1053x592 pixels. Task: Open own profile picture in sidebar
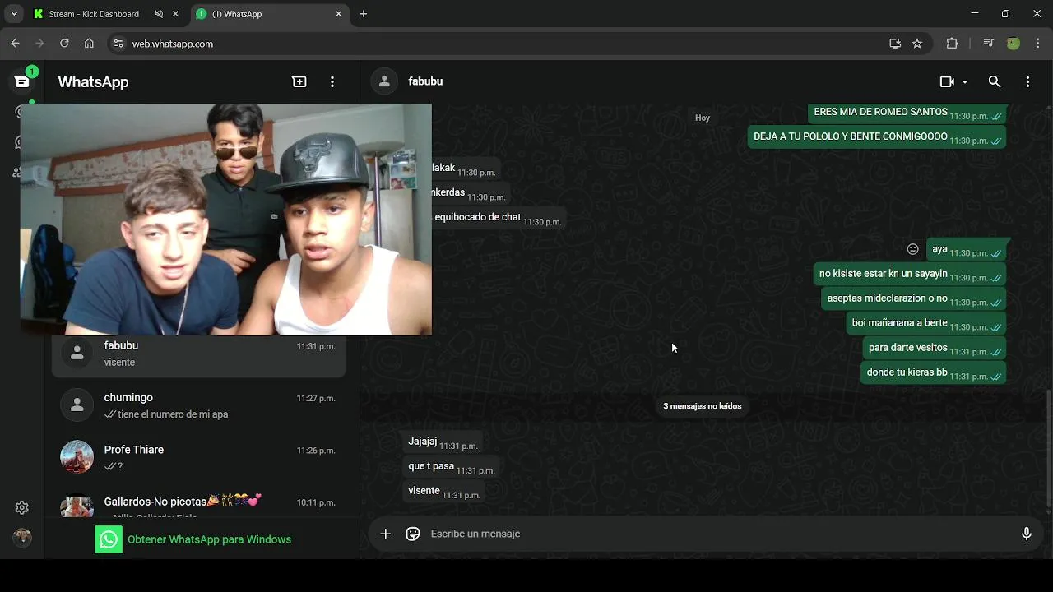22,537
